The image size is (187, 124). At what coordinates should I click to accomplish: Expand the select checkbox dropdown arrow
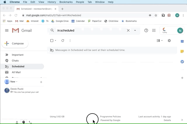[56, 41]
